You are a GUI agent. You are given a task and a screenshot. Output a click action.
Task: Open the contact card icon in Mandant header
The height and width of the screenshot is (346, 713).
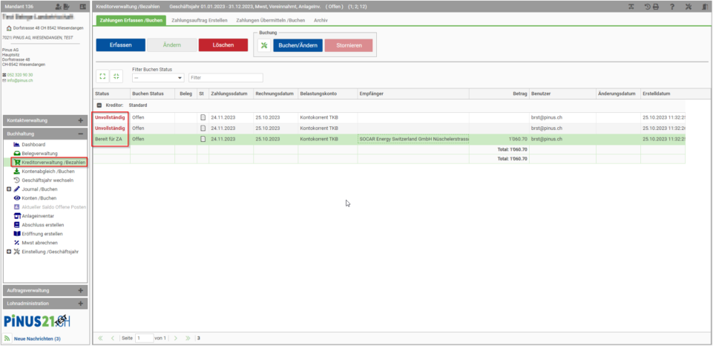point(83,7)
